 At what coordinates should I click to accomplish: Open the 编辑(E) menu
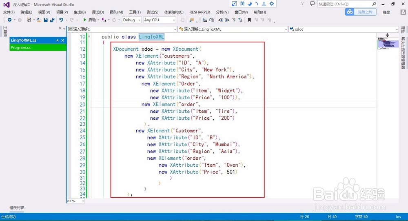click(x=26, y=12)
